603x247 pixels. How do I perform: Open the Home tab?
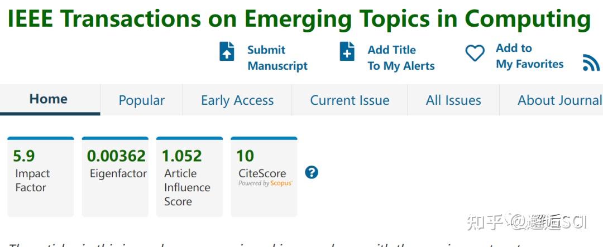click(49, 100)
